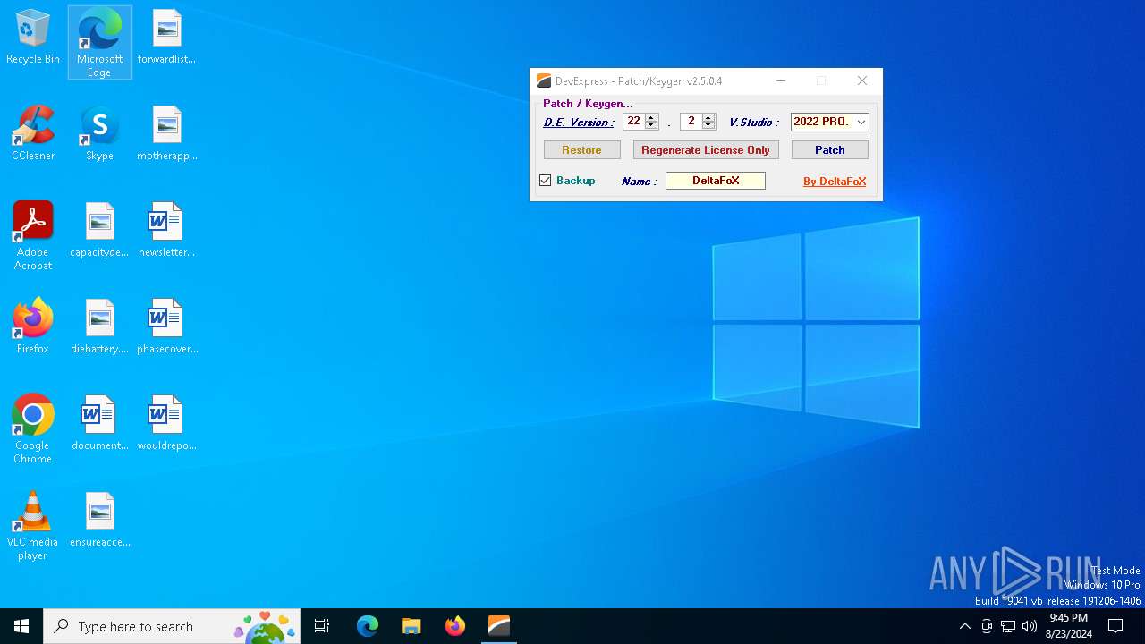Open the volume control tray icon
The height and width of the screenshot is (644, 1145).
[x=1030, y=626]
